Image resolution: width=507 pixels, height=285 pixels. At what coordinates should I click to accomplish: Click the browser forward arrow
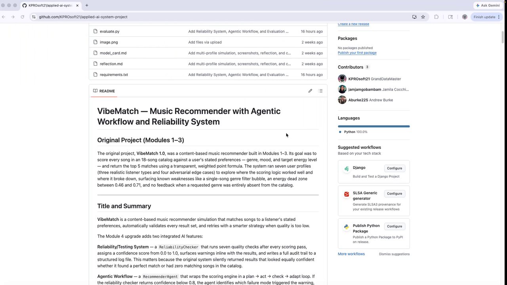pos(13,17)
